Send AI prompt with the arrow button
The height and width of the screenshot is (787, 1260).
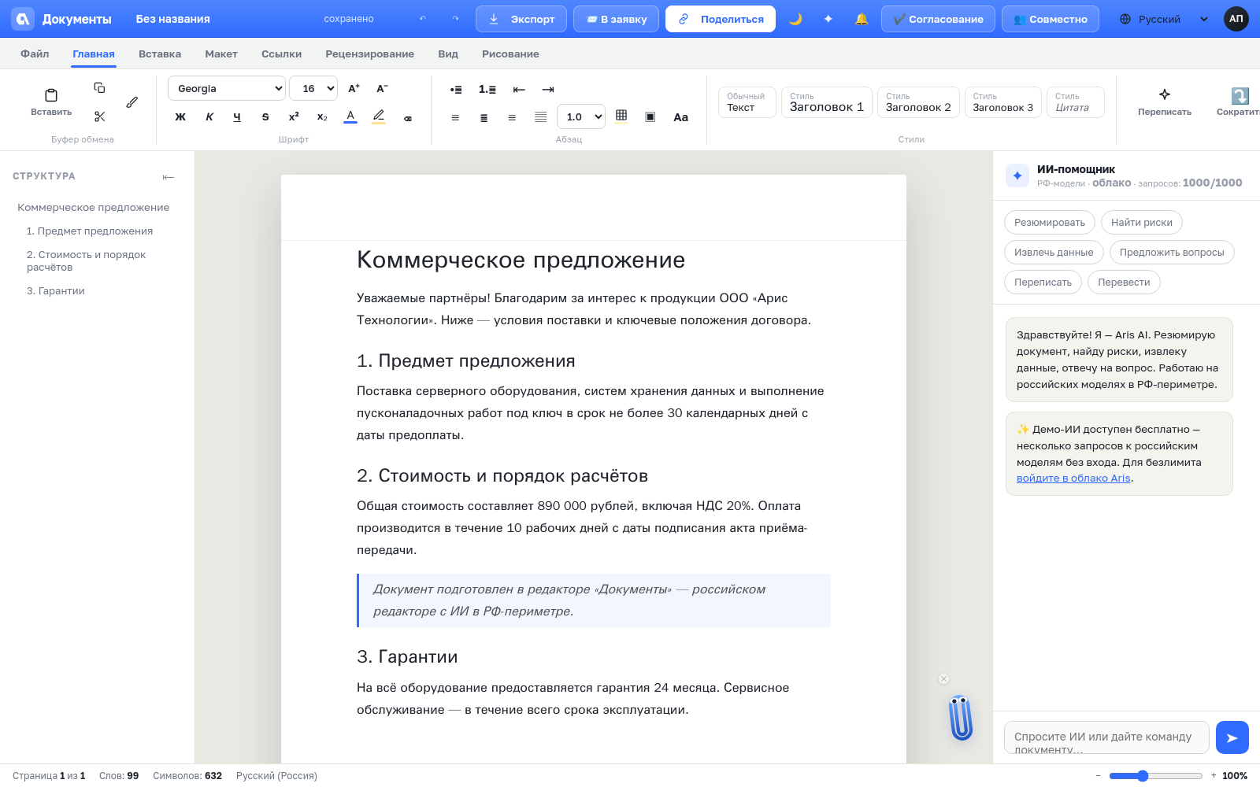click(1232, 737)
